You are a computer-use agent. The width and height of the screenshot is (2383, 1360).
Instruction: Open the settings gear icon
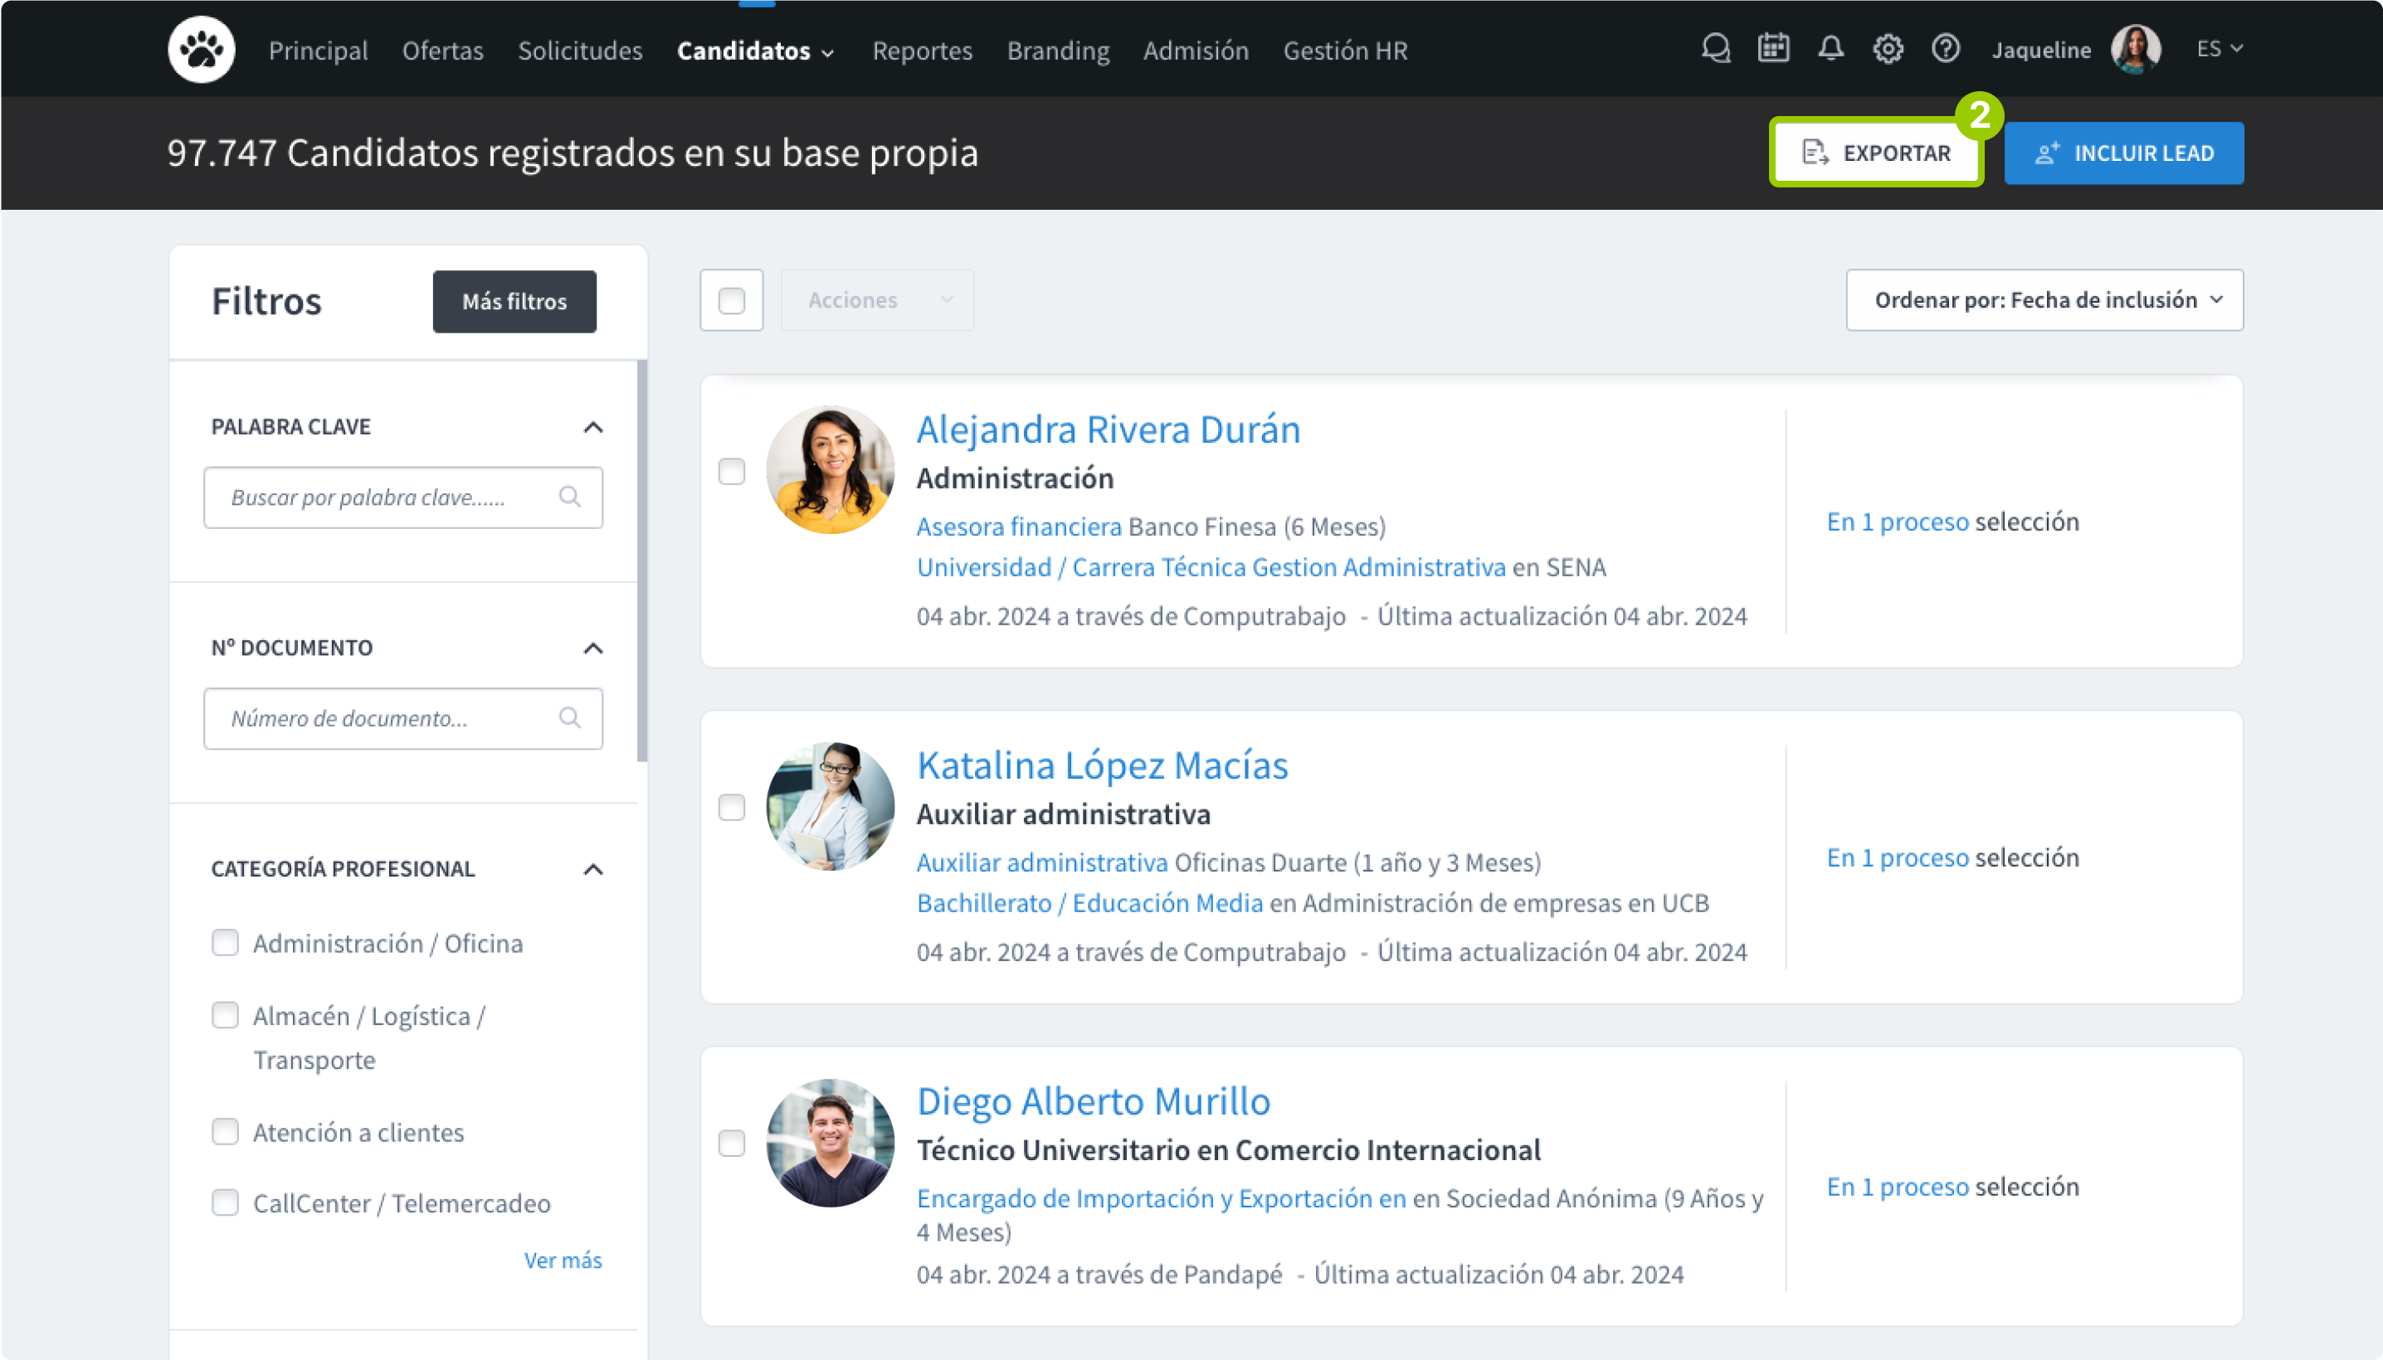pos(1888,49)
